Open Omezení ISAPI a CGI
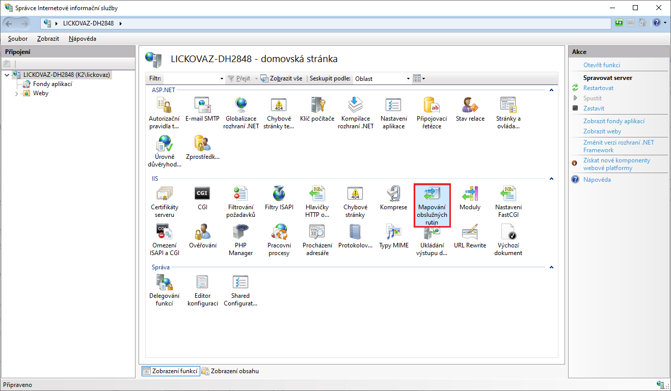The width and height of the screenshot is (671, 391). pos(165,240)
